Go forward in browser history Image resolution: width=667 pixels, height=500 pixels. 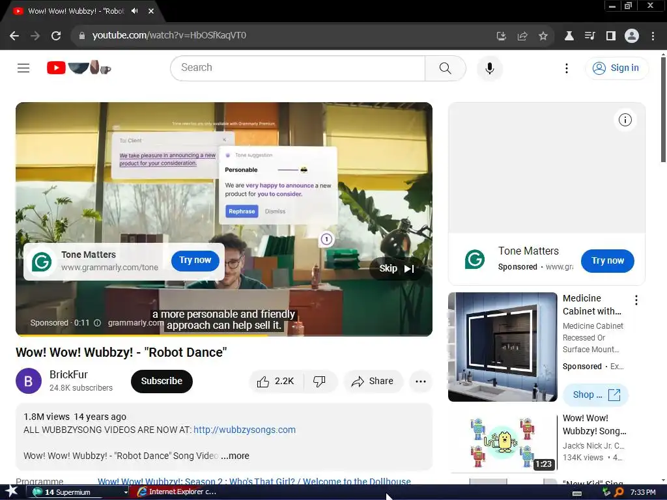coord(35,36)
